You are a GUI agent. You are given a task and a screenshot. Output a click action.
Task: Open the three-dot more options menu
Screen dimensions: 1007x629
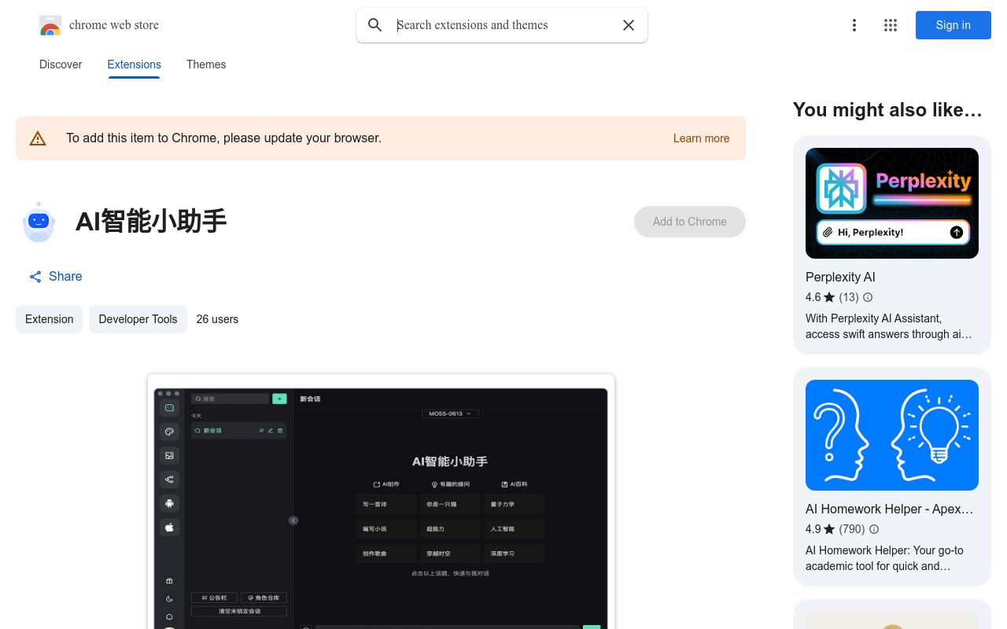click(x=854, y=25)
